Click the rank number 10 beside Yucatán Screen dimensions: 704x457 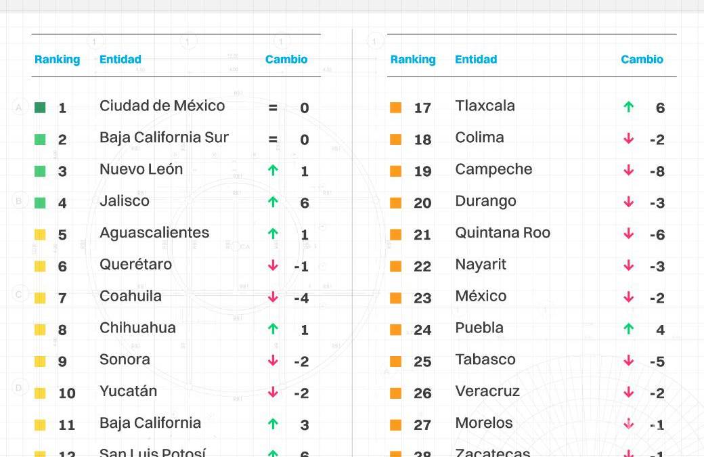click(67, 393)
